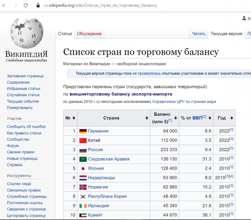Open the Справка sidebar link
The height and width of the screenshot is (220, 251).
coord(15,165)
